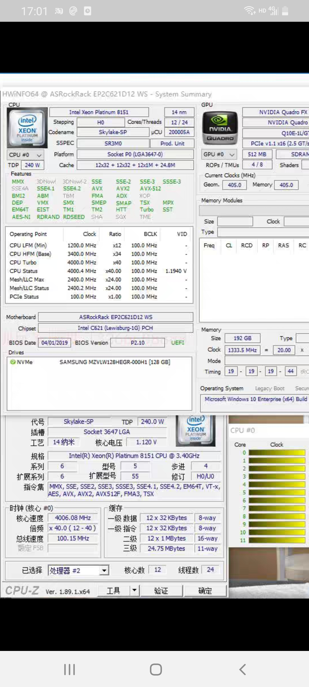309x687 pixels.
Task: Click the 4006.08 MHz core speed field
Action: coord(73,518)
